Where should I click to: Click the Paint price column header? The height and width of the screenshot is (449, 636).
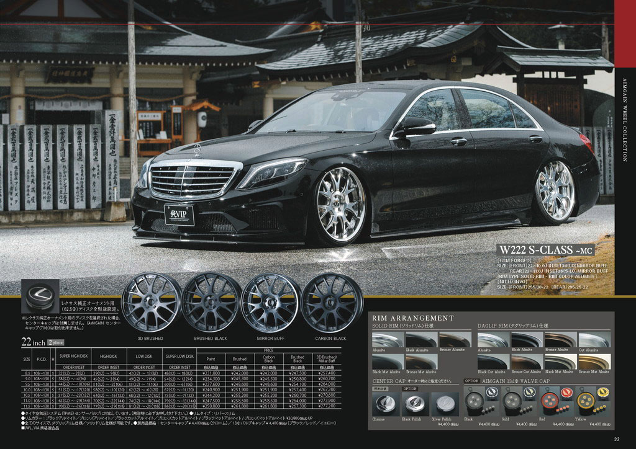coord(211,358)
